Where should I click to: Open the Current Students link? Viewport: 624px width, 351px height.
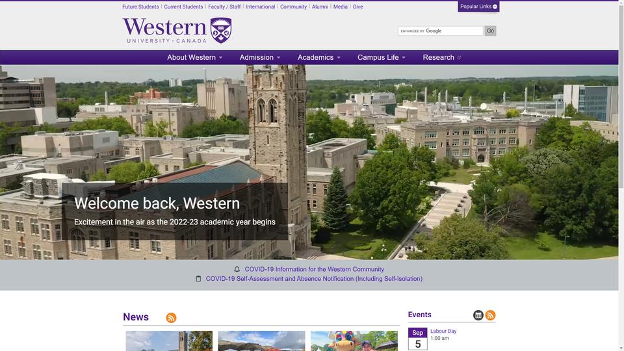(x=183, y=6)
